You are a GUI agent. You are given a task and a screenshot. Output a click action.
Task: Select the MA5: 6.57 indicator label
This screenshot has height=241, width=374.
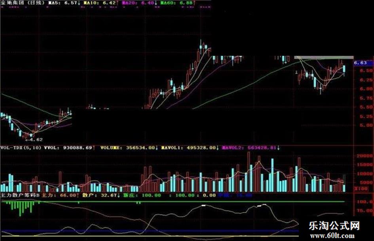(x=63, y=3)
